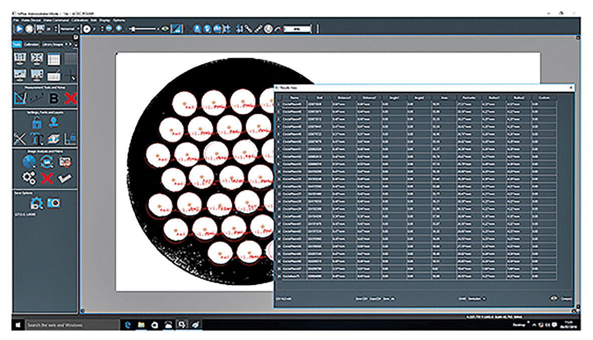Open the double gears icon in Image Analysis
This screenshot has height=340, width=593.
click(29, 178)
